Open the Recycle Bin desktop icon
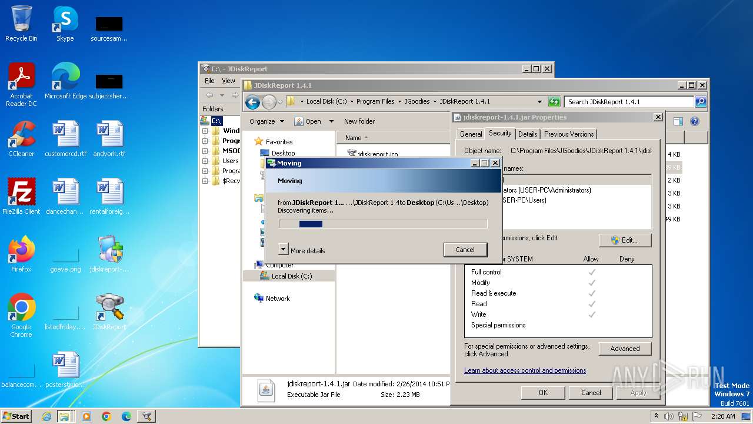753x424 pixels. (21, 24)
